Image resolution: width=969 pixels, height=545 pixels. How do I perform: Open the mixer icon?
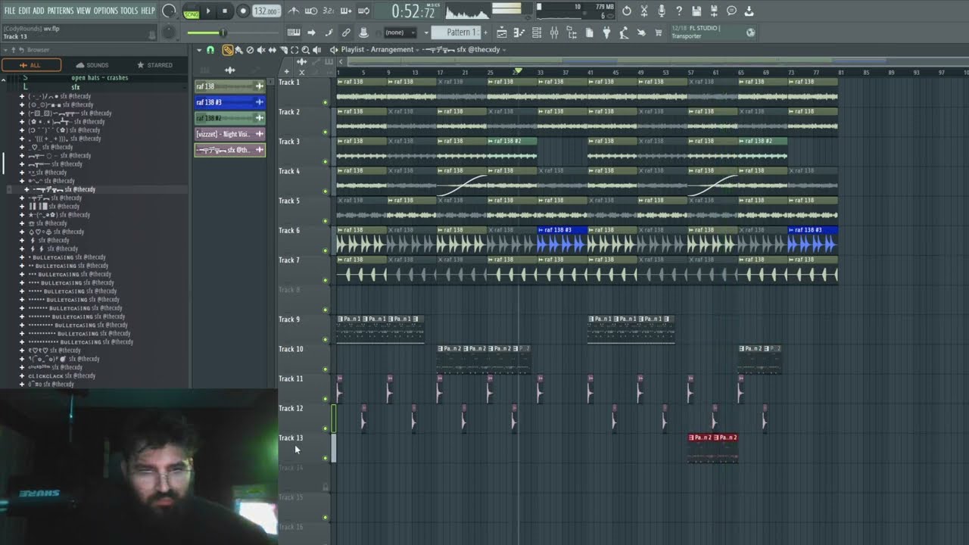(x=554, y=33)
